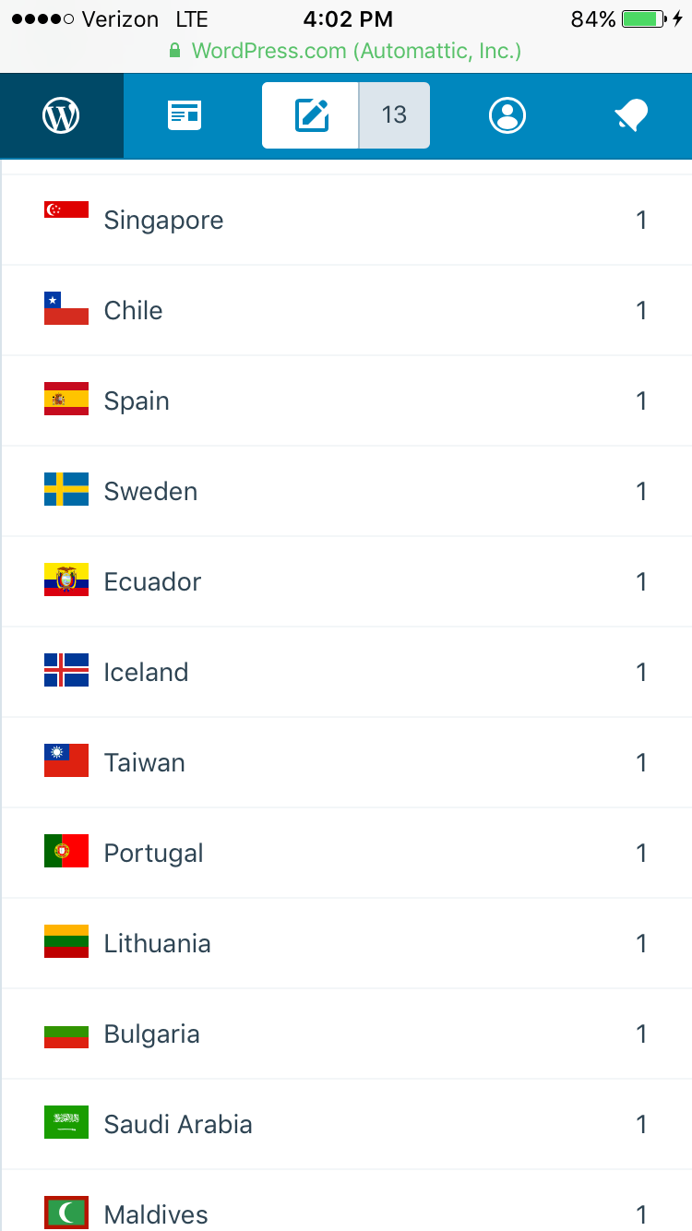692x1231 pixels.
Task: Tap the Singapore flag icon
Action: 66,210
